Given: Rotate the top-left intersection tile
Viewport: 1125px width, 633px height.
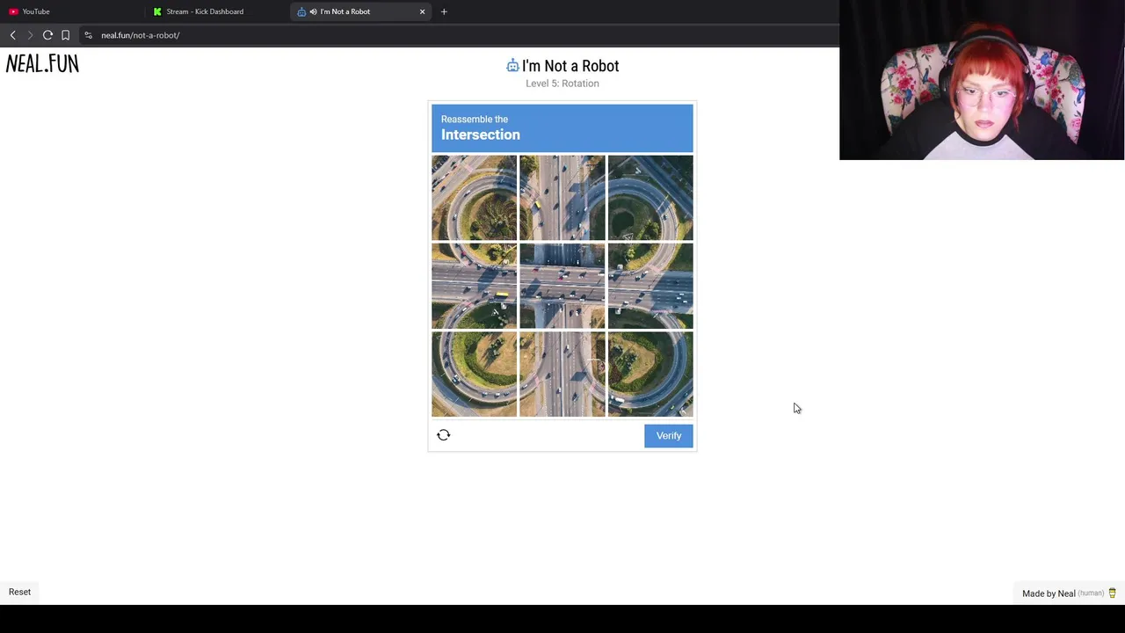Looking at the screenshot, I should coord(475,198).
